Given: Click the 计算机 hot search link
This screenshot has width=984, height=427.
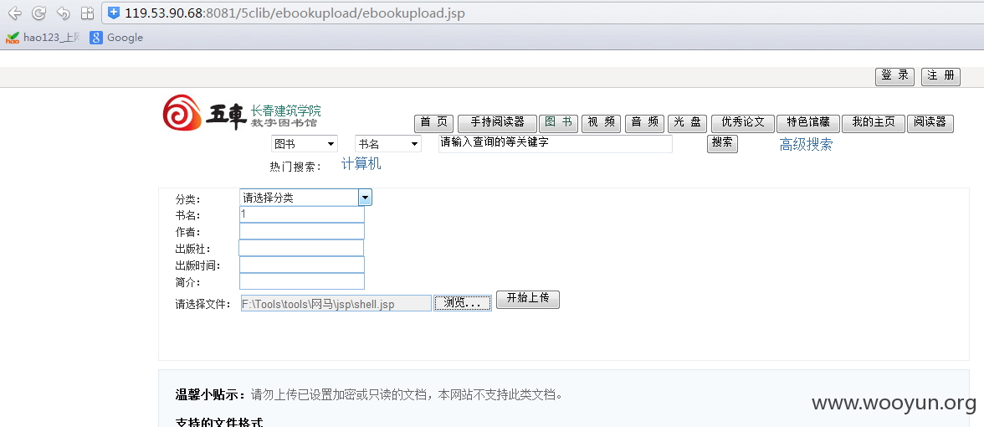Looking at the screenshot, I should click(361, 164).
